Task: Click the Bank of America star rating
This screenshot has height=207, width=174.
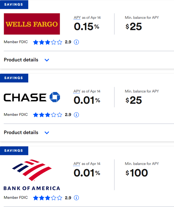Action: [48, 198]
